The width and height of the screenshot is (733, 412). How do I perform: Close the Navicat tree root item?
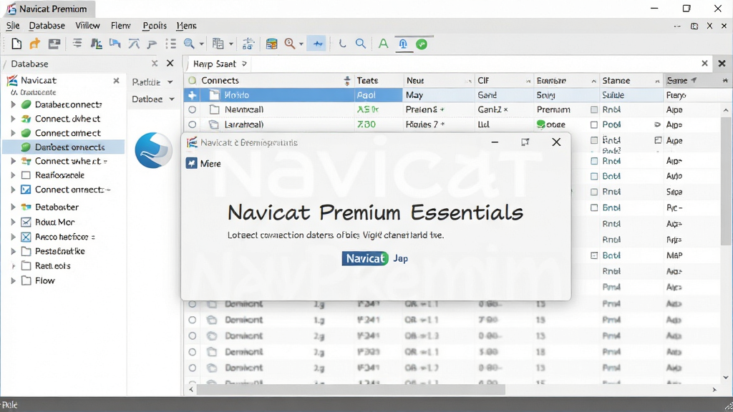click(x=117, y=80)
